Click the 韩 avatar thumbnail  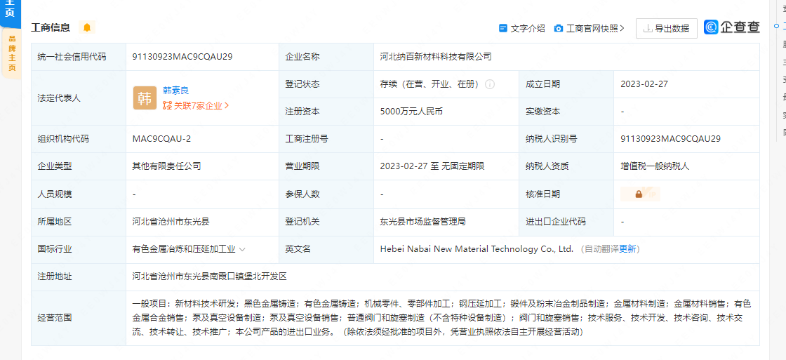(145, 98)
